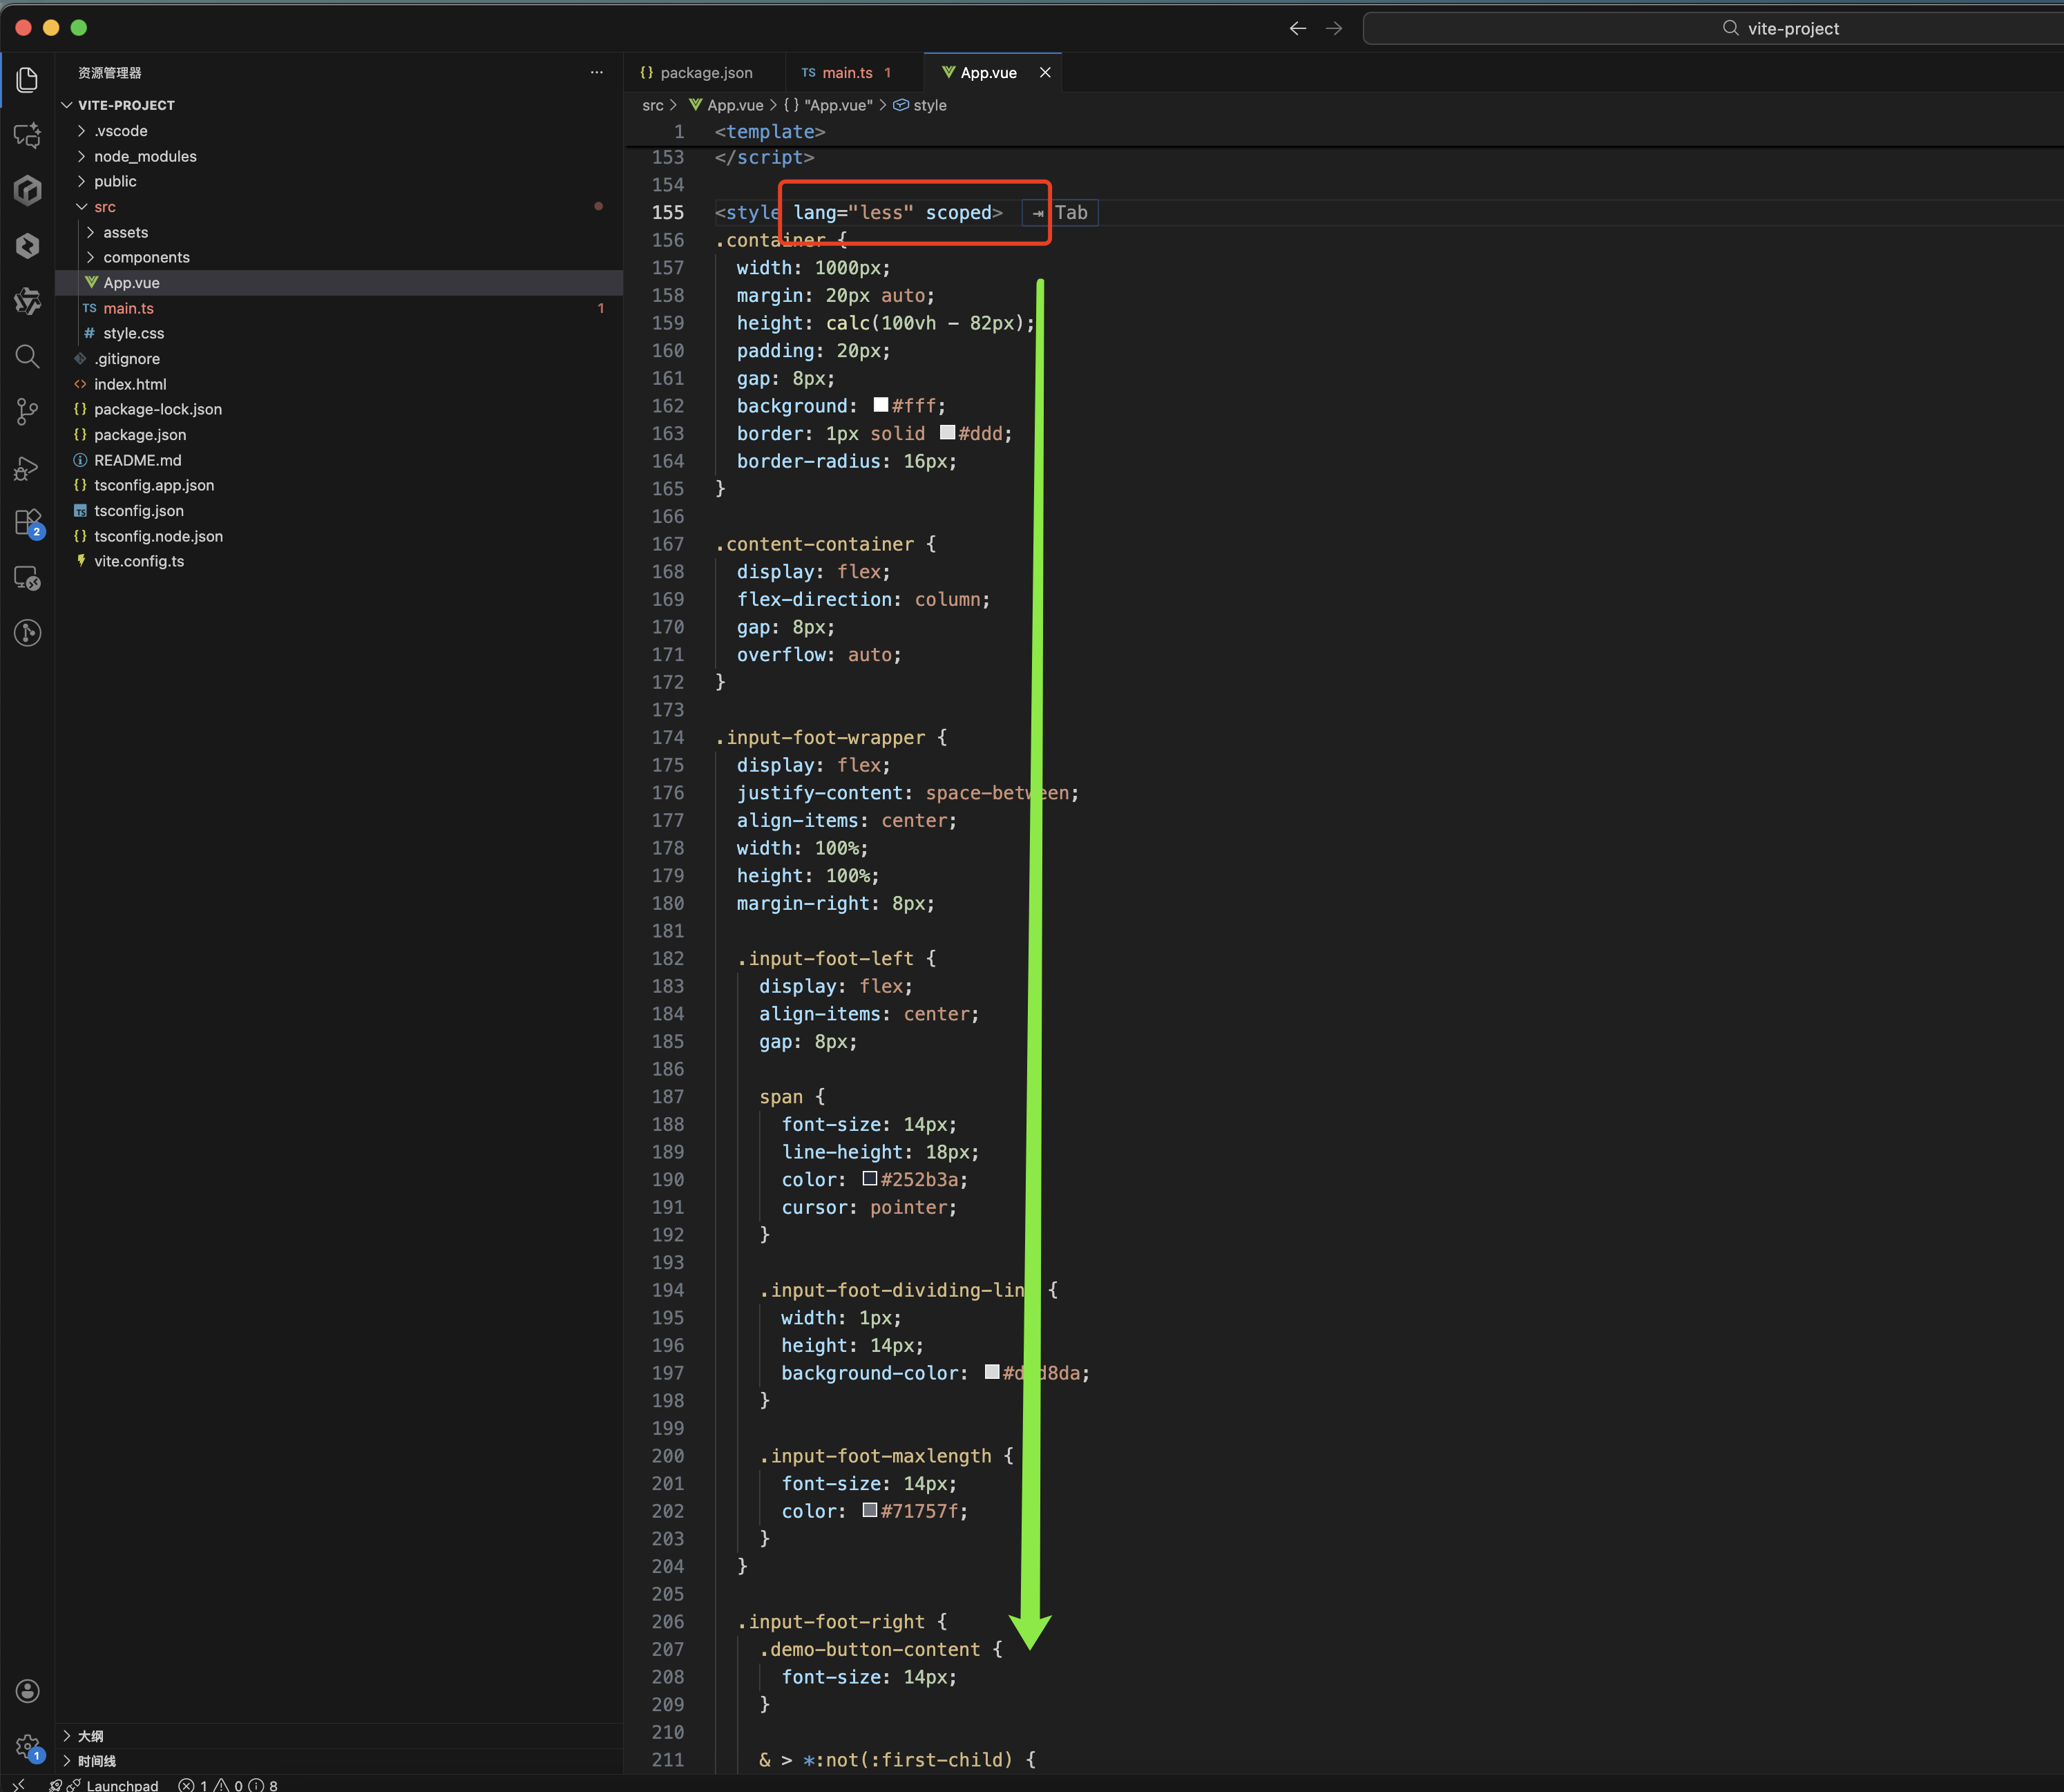Collapse the src folder
The image size is (2064, 1792).
tap(104, 207)
